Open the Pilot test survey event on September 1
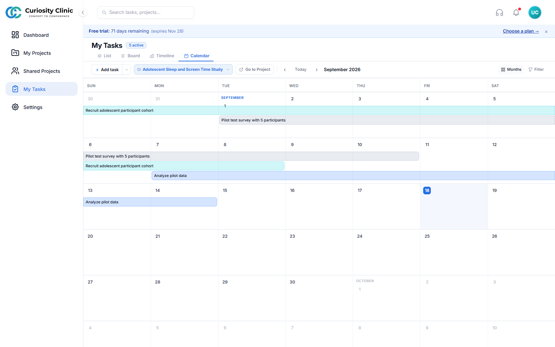Viewport: 555px width, 347px height. (x=387, y=120)
